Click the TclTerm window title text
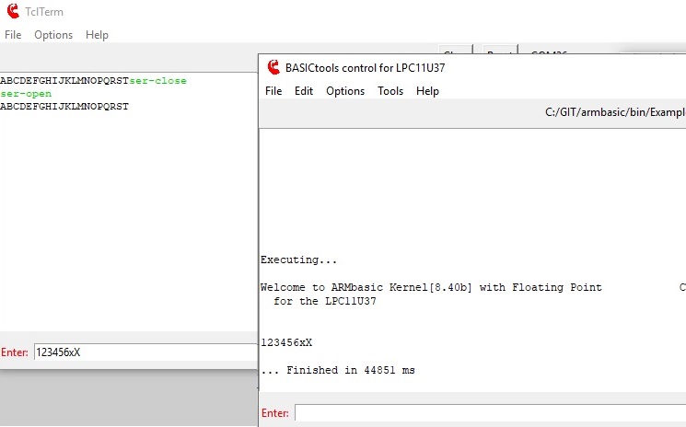This screenshot has width=686, height=427. pyautogui.click(x=45, y=12)
